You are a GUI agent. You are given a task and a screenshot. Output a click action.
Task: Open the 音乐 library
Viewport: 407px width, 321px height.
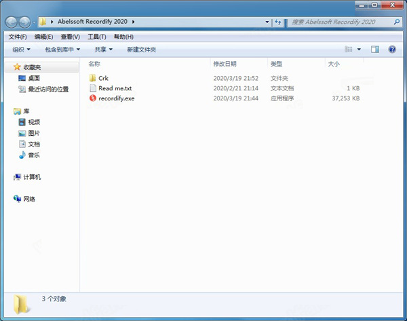(x=34, y=155)
